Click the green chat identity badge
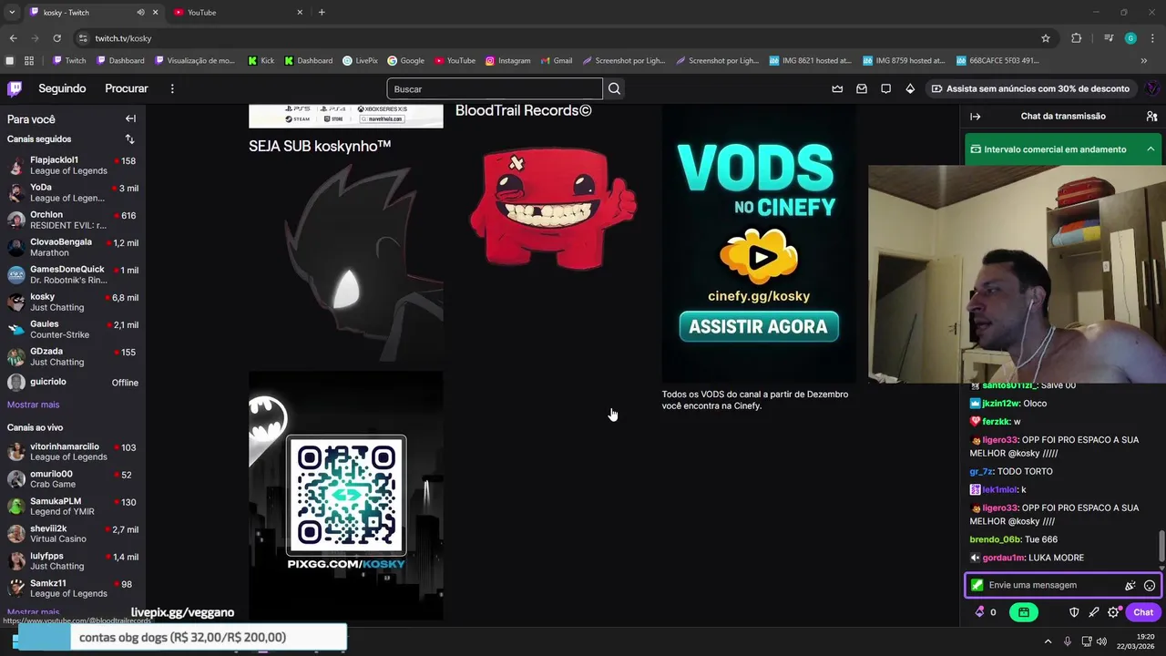This screenshot has height=656, width=1166. click(x=977, y=585)
